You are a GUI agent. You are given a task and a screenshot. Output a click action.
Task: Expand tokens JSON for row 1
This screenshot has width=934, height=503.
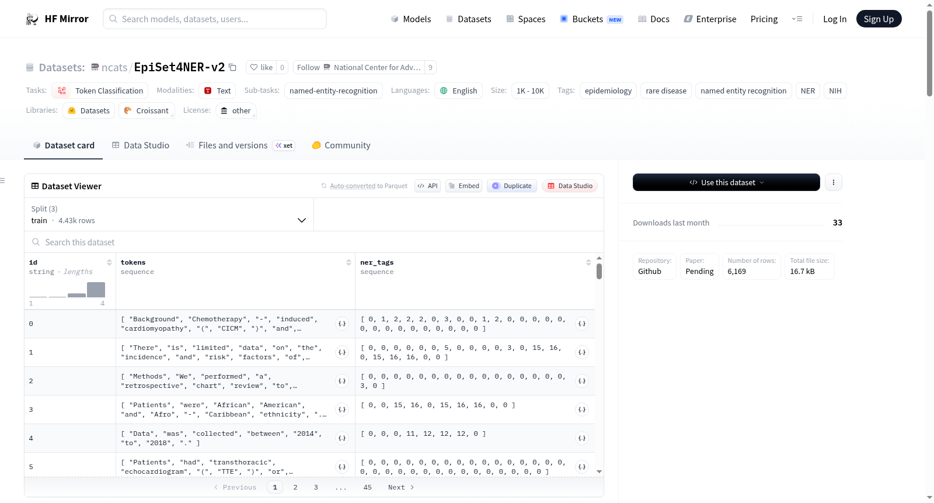[342, 352]
